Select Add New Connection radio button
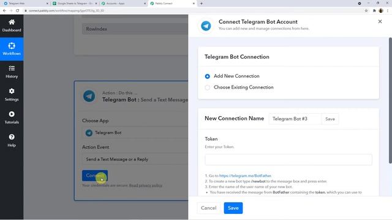This screenshot has height=220, width=392. 207,76
